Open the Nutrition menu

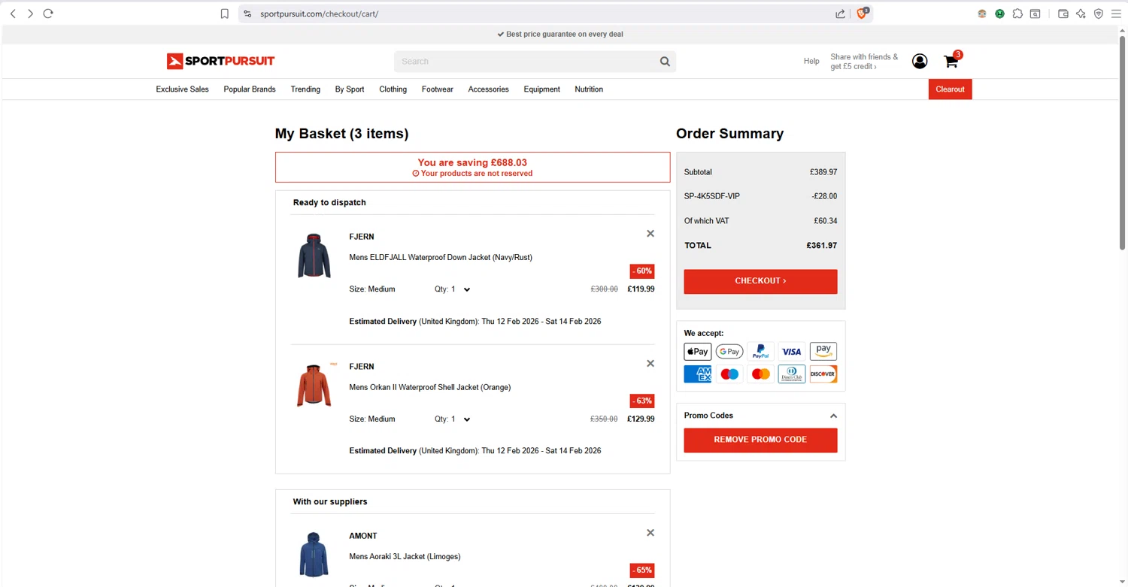(x=589, y=89)
